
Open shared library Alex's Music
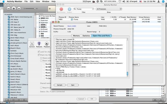pos(15,40)
